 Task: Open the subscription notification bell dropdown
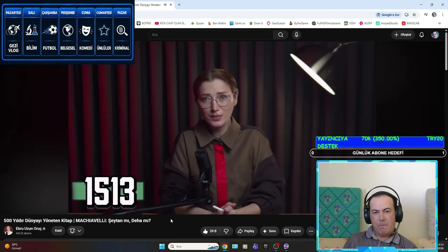[76, 231]
